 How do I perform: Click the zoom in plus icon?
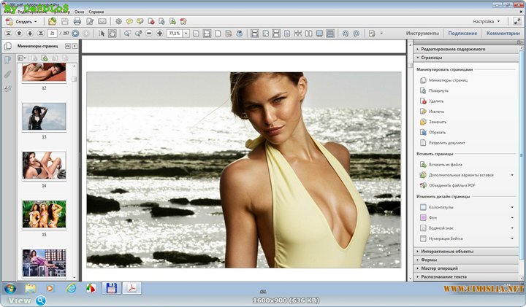click(160, 34)
